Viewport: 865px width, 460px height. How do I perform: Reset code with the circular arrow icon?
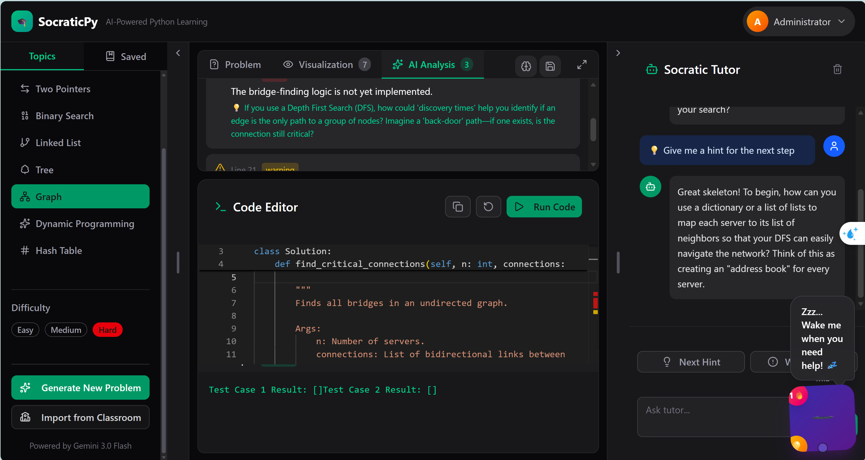[488, 207]
